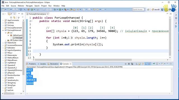This screenshot has height=100, width=179.
Task: Minimize the Console view
Action: [167, 64]
